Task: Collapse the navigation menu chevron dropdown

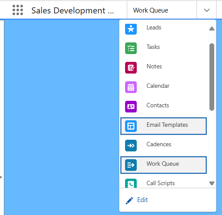Action: (x=206, y=10)
